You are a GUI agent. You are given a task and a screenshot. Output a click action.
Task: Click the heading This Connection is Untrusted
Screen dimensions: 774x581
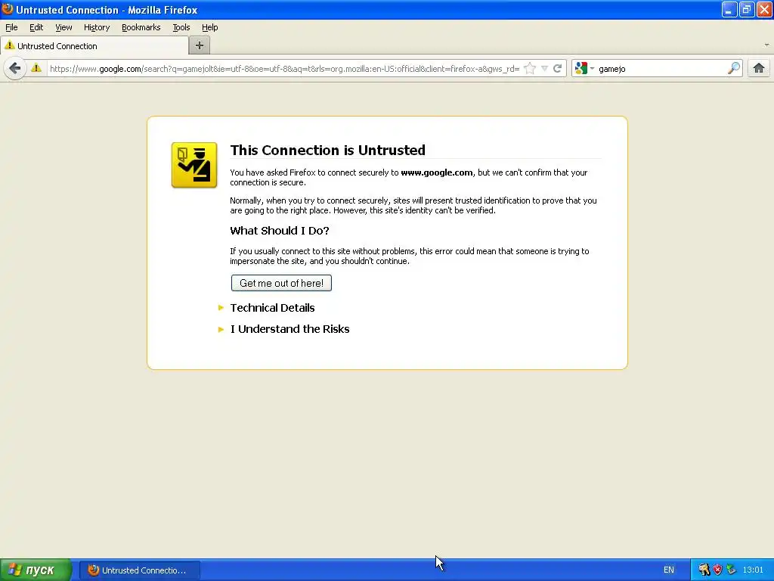tap(328, 151)
